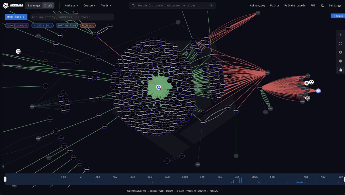Open the language translation icon

tap(322, 5)
